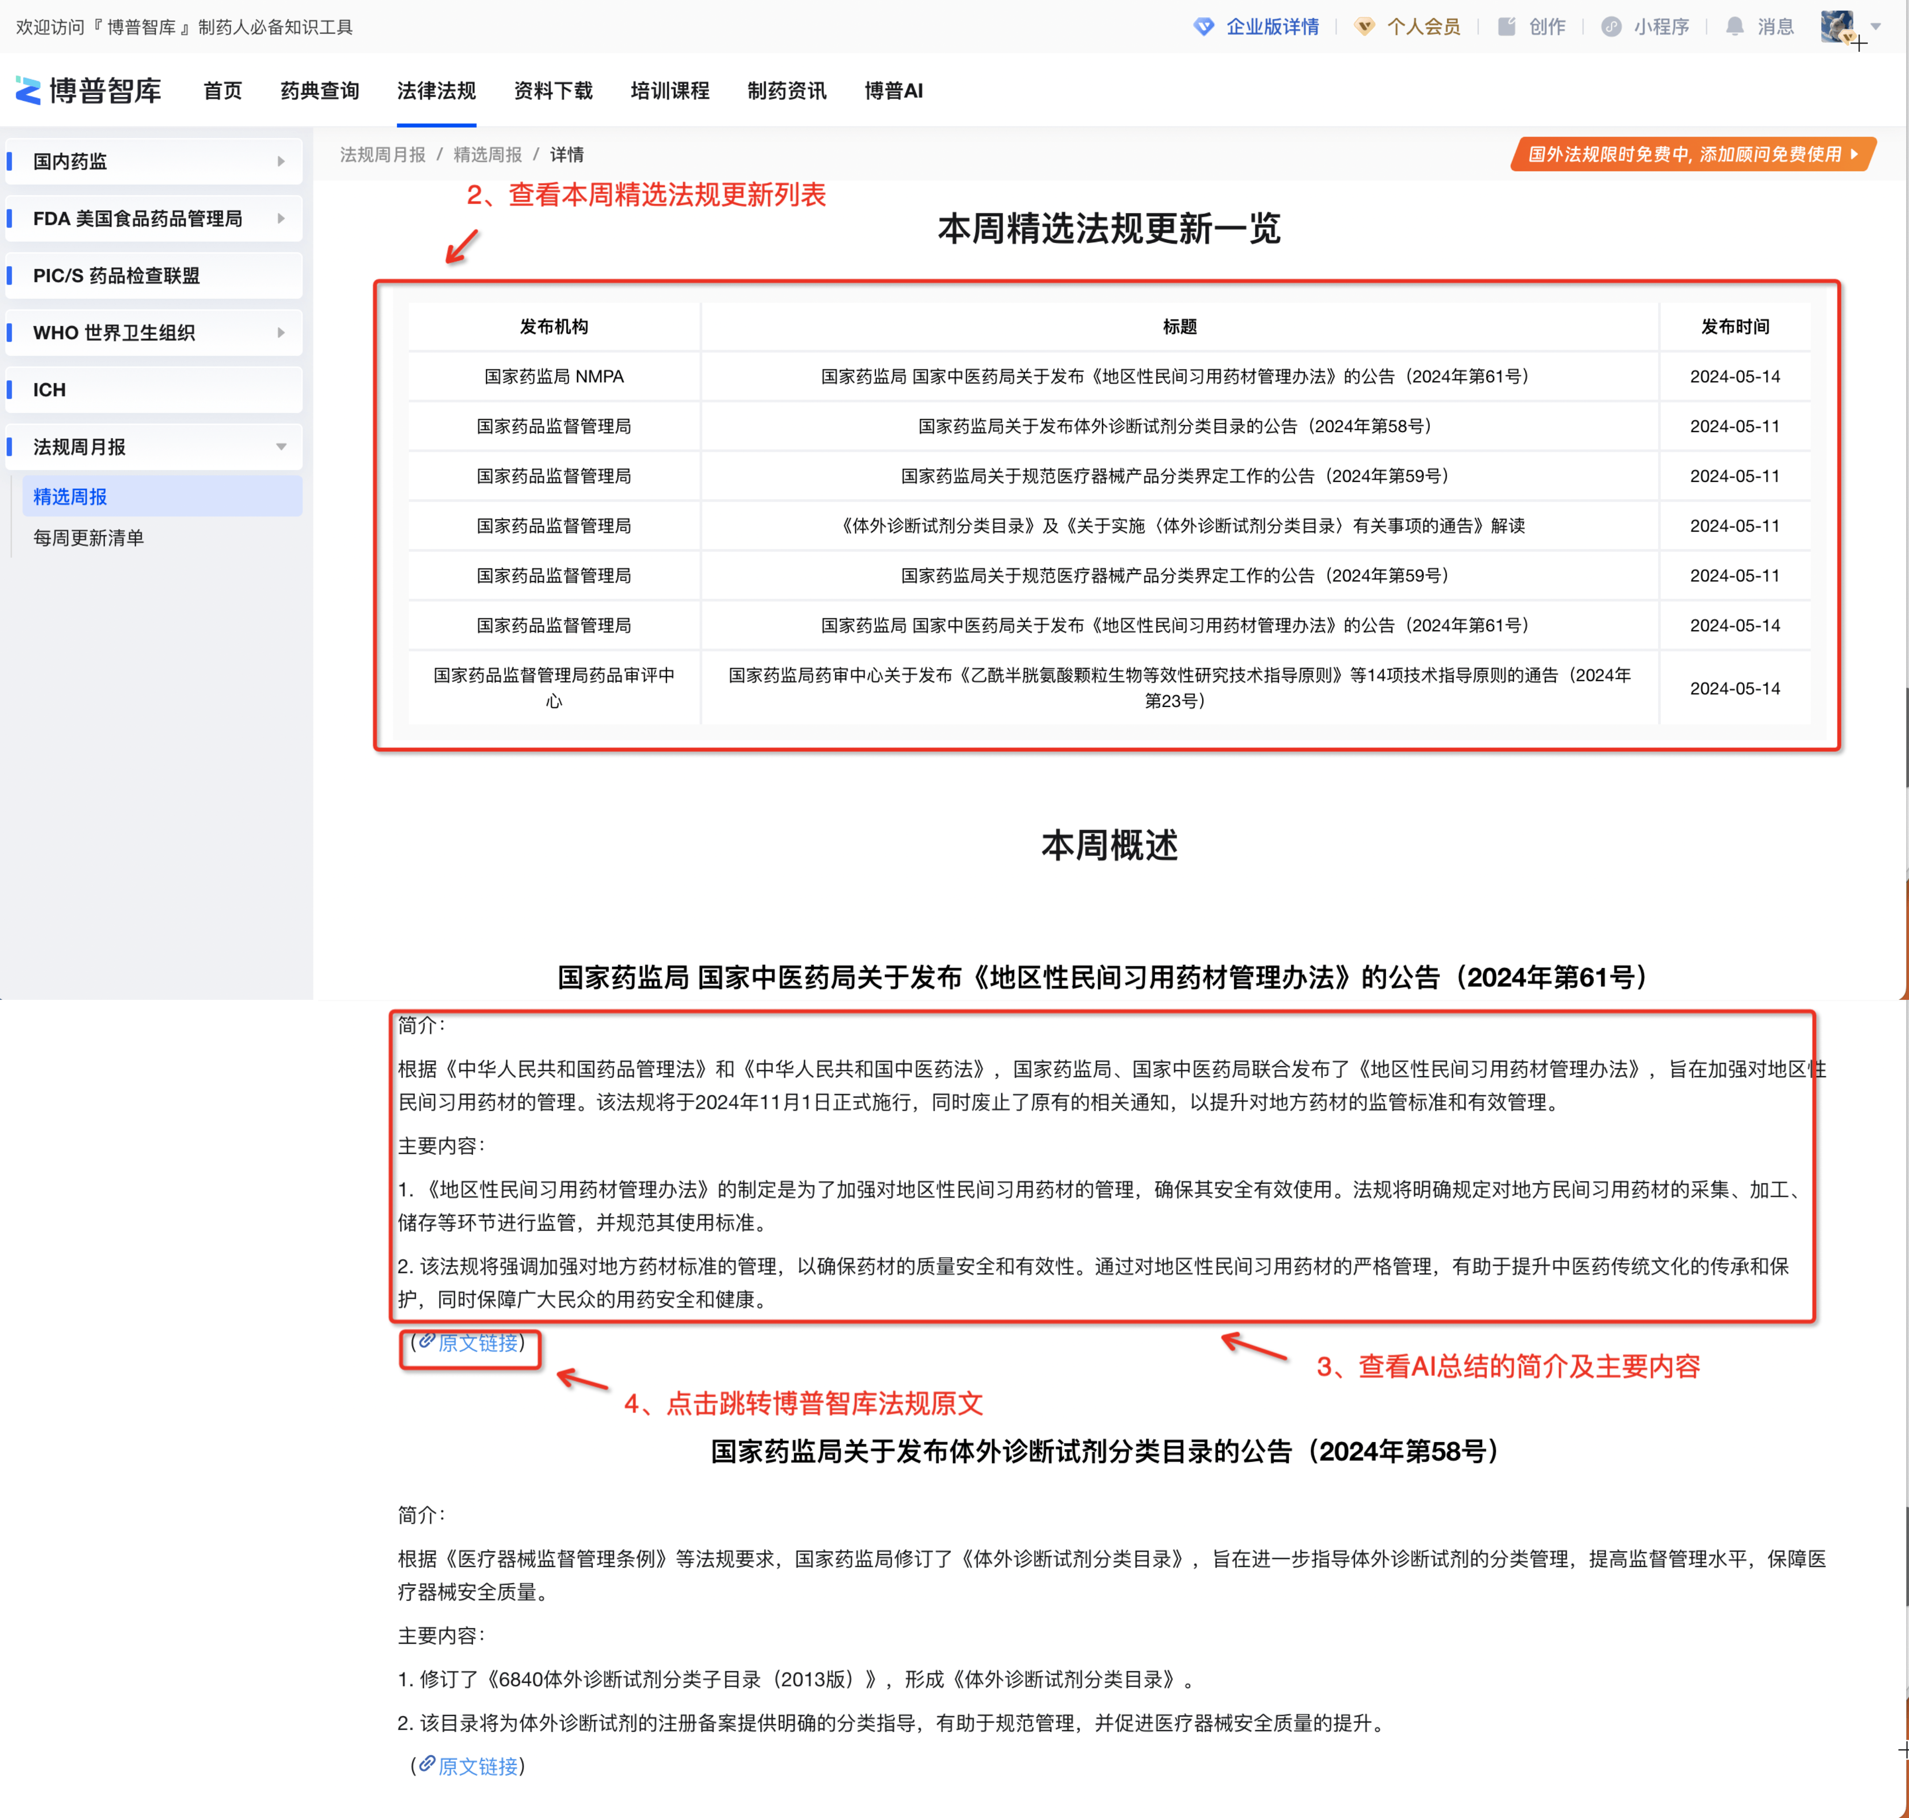Image resolution: width=1909 pixels, height=1818 pixels.
Task: Open the 首页 nav tab
Action: click(x=223, y=90)
